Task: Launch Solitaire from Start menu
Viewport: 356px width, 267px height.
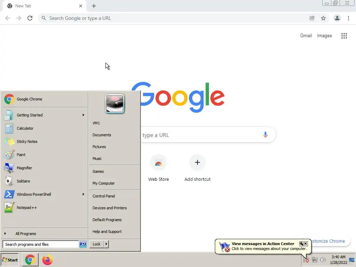Action: 44,181
